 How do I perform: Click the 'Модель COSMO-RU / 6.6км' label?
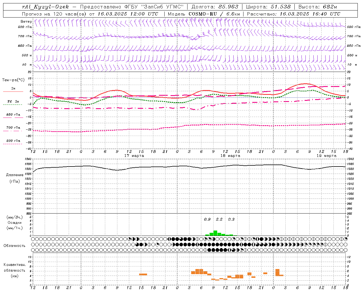click(204, 14)
